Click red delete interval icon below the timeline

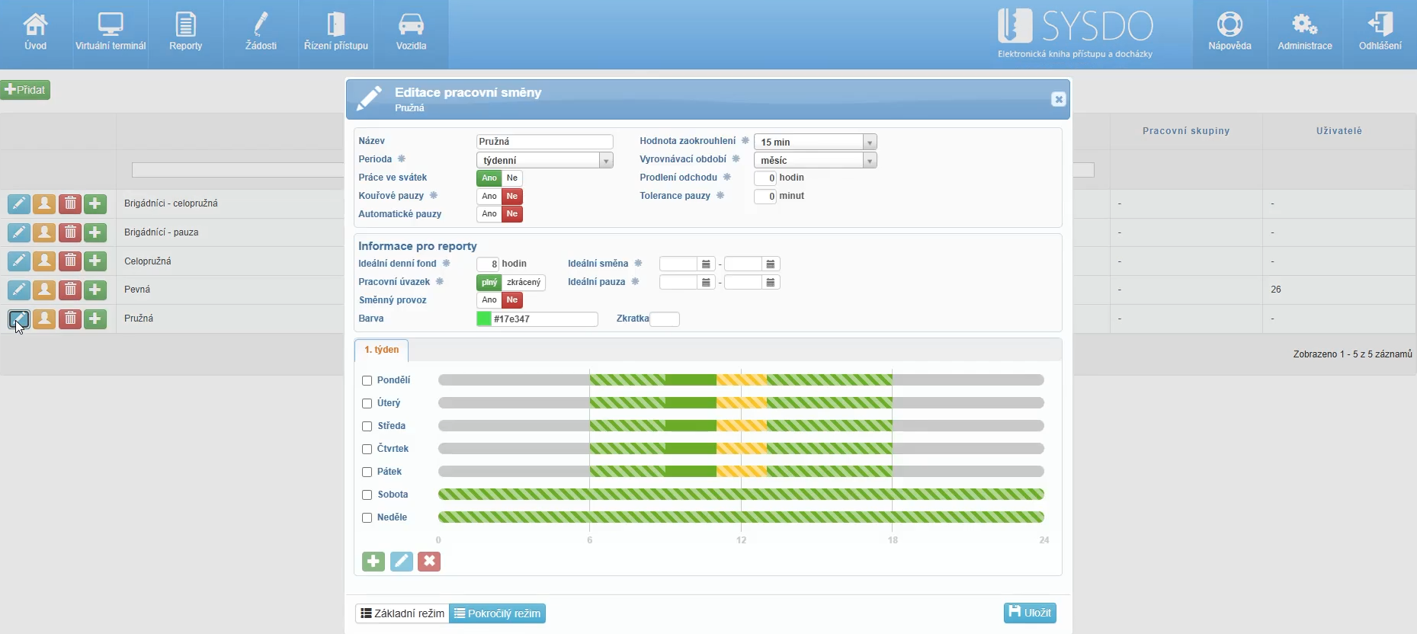click(429, 562)
